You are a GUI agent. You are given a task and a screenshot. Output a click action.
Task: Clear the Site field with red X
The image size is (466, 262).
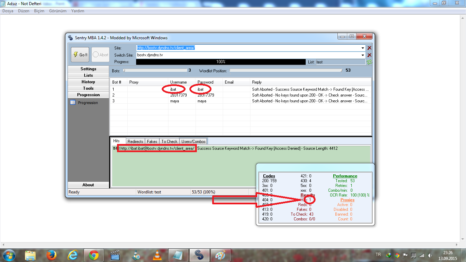(x=369, y=48)
